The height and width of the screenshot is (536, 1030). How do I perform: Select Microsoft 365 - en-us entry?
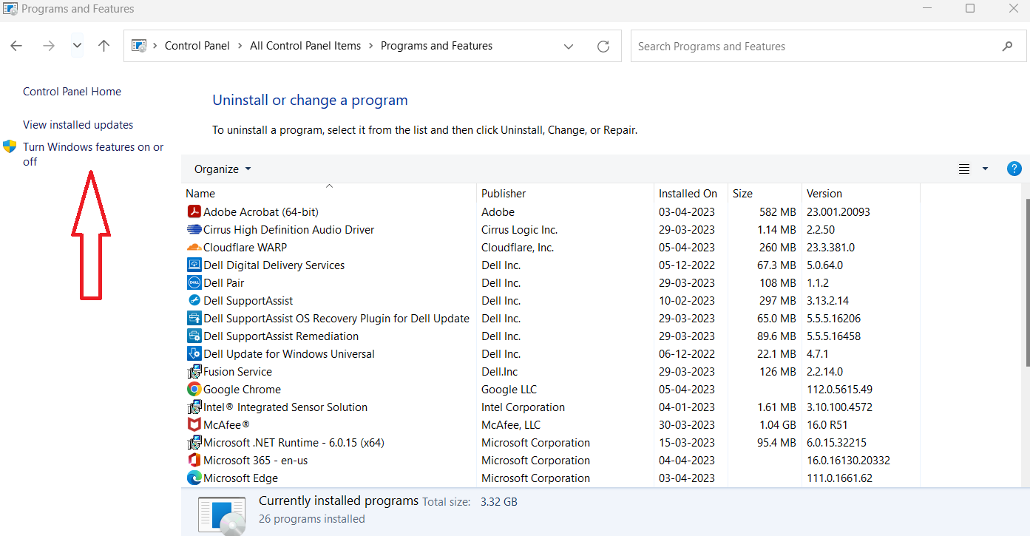[x=255, y=461]
